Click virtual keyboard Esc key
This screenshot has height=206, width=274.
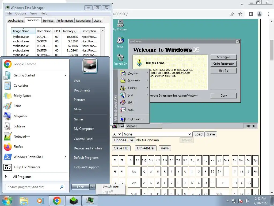point(235,160)
